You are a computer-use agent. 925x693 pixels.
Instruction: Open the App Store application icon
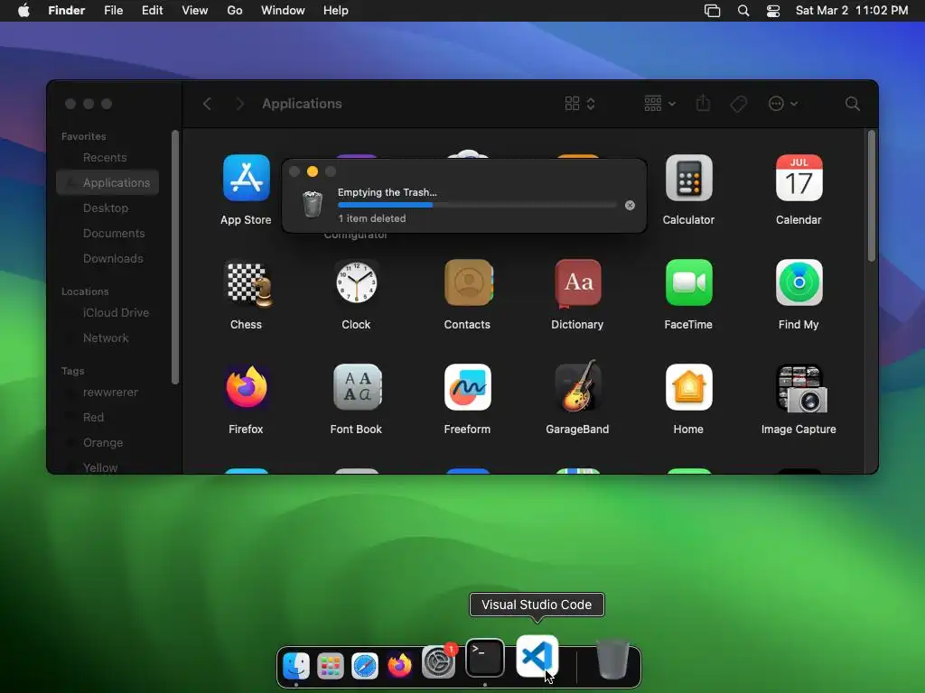pos(246,178)
